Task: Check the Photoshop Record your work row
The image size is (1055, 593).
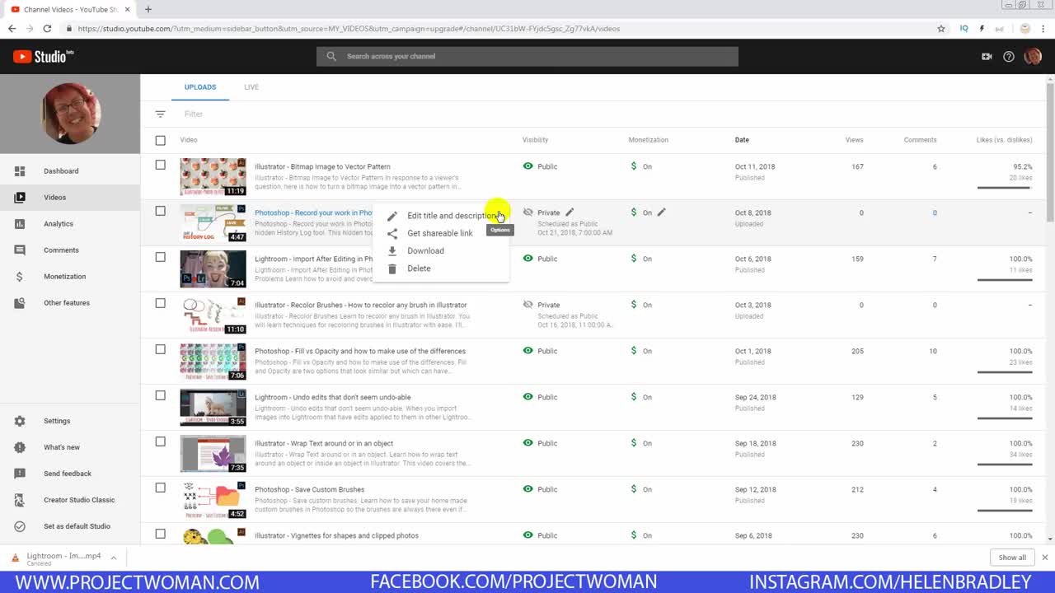Action: coord(161,211)
